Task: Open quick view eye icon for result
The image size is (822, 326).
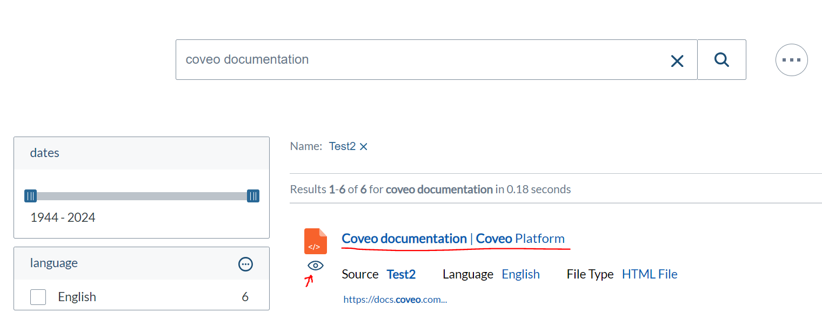Action: tap(316, 266)
